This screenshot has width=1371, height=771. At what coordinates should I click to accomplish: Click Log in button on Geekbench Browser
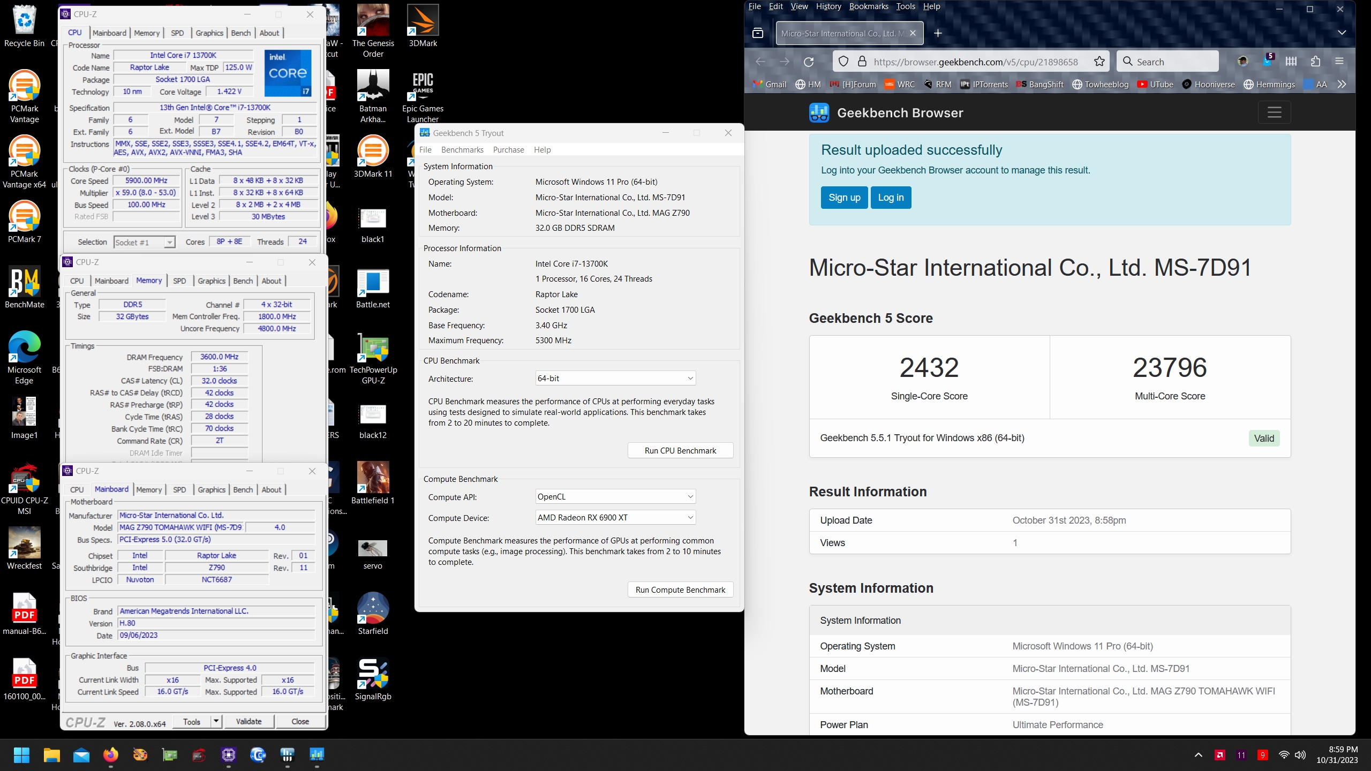click(891, 197)
